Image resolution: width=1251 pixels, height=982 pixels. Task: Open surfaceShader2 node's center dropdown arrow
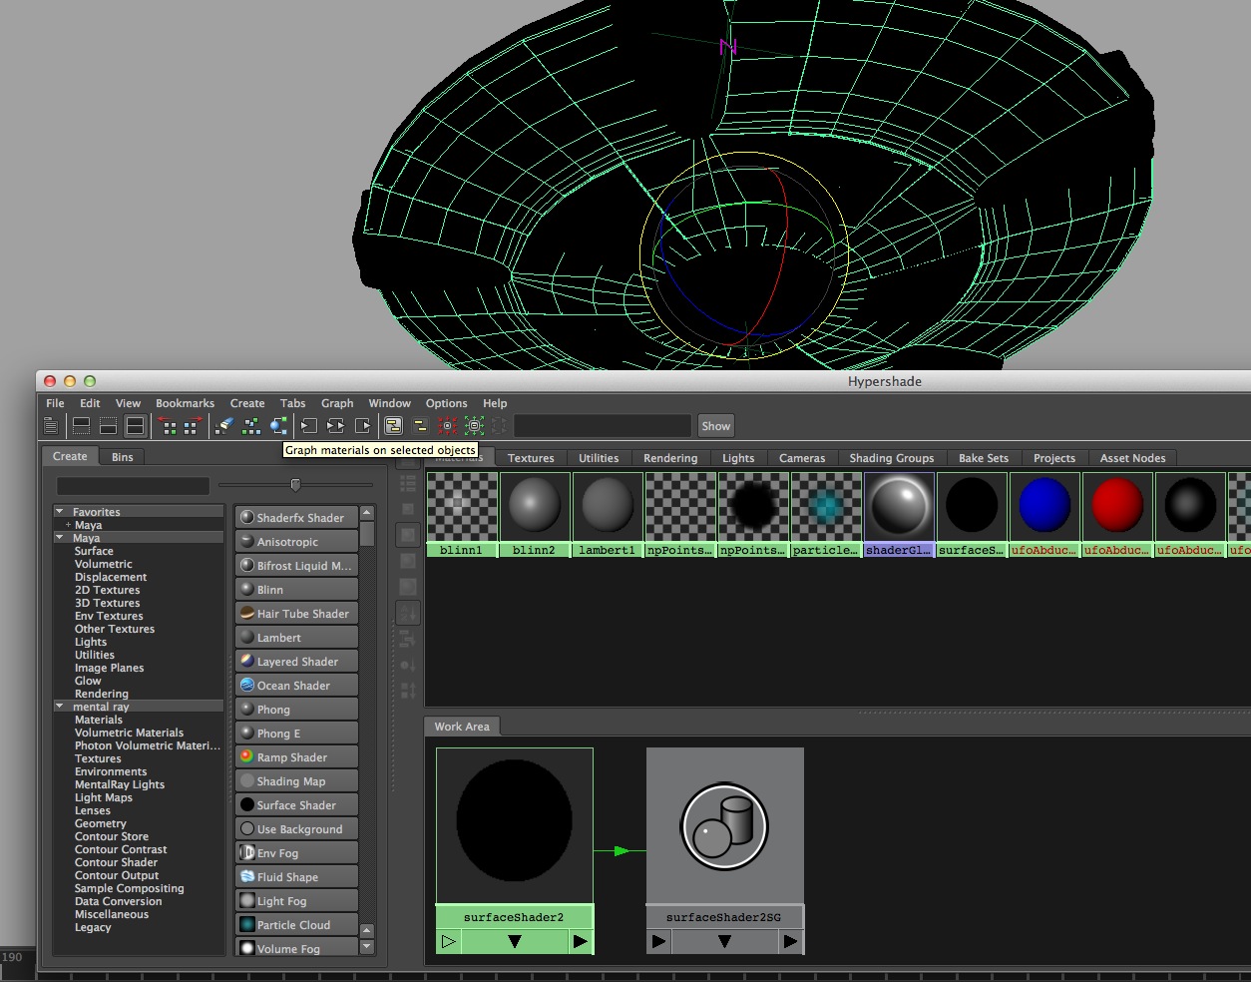(515, 941)
